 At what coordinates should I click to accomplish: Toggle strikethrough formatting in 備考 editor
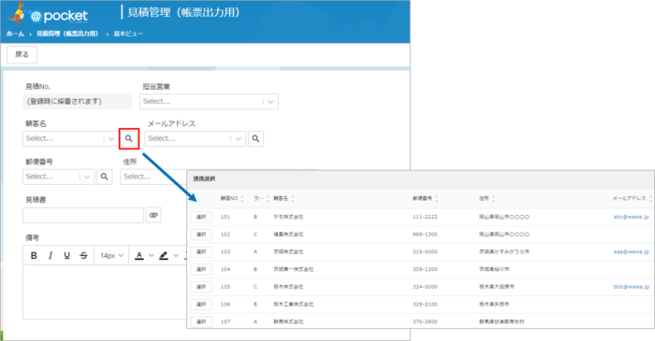pyautogui.click(x=83, y=256)
